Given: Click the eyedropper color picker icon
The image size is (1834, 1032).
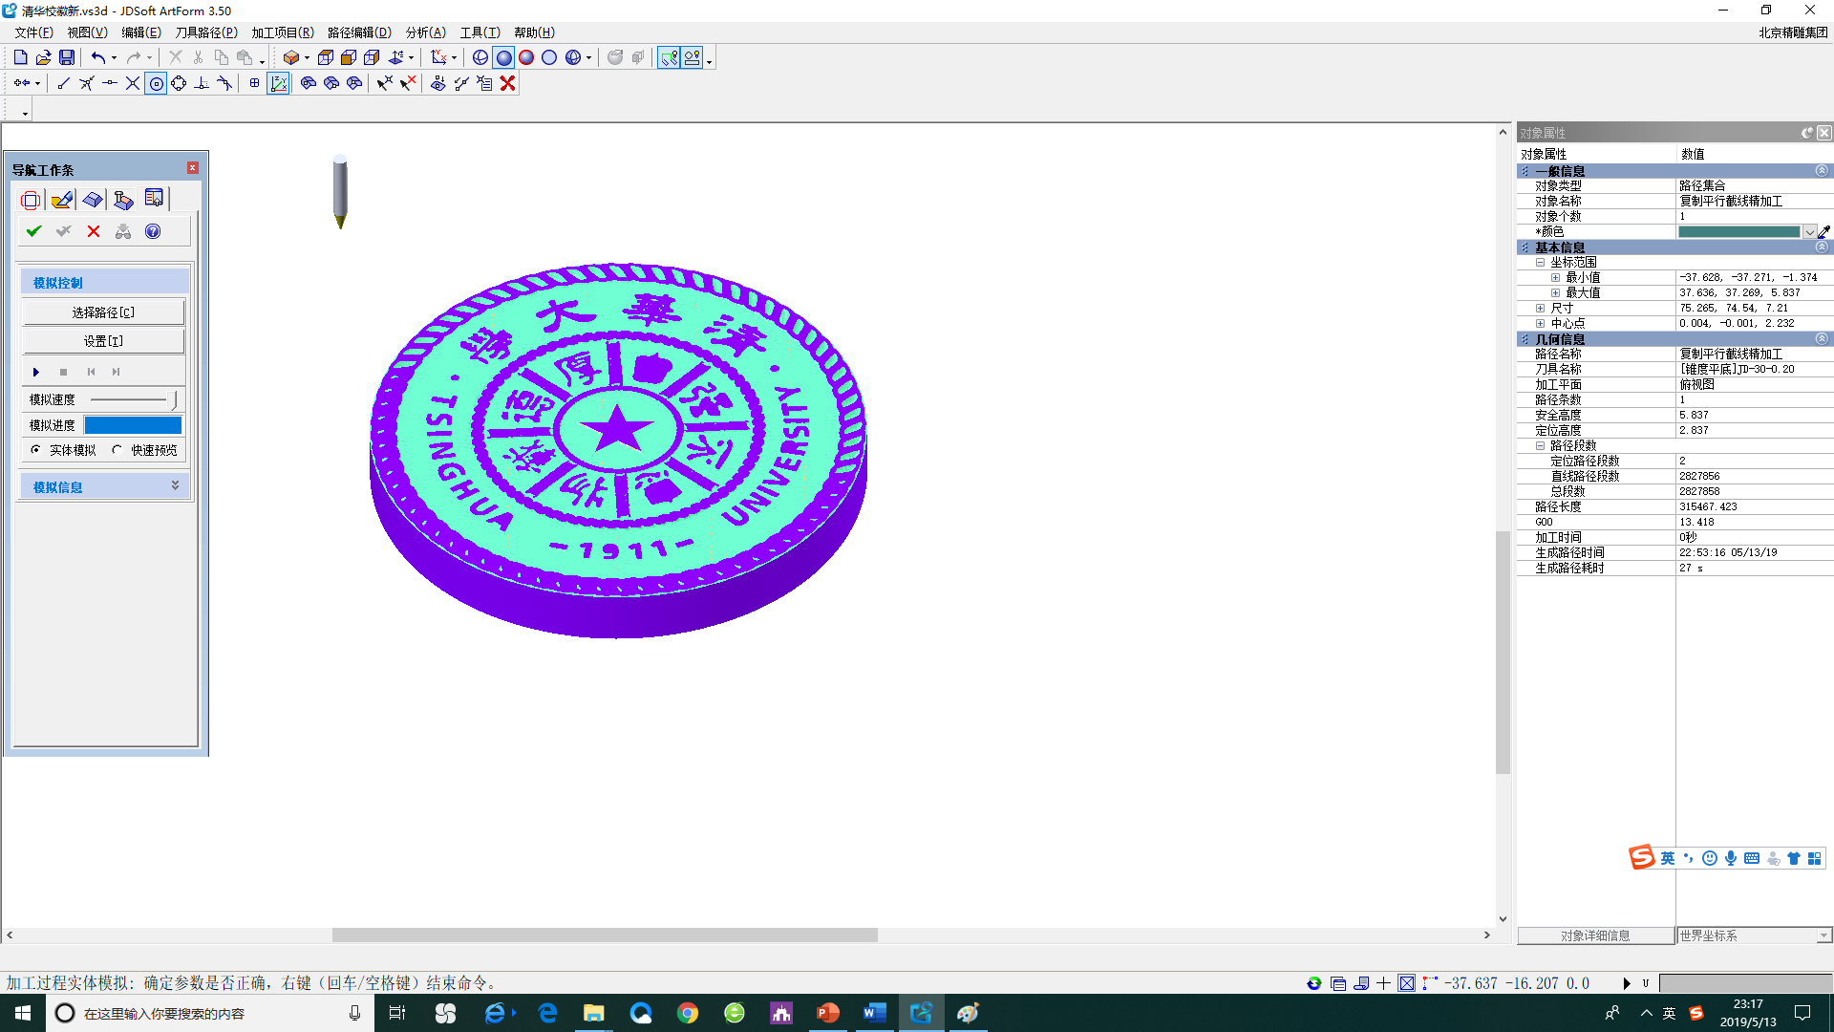Looking at the screenshot, I should (1824, 231).
